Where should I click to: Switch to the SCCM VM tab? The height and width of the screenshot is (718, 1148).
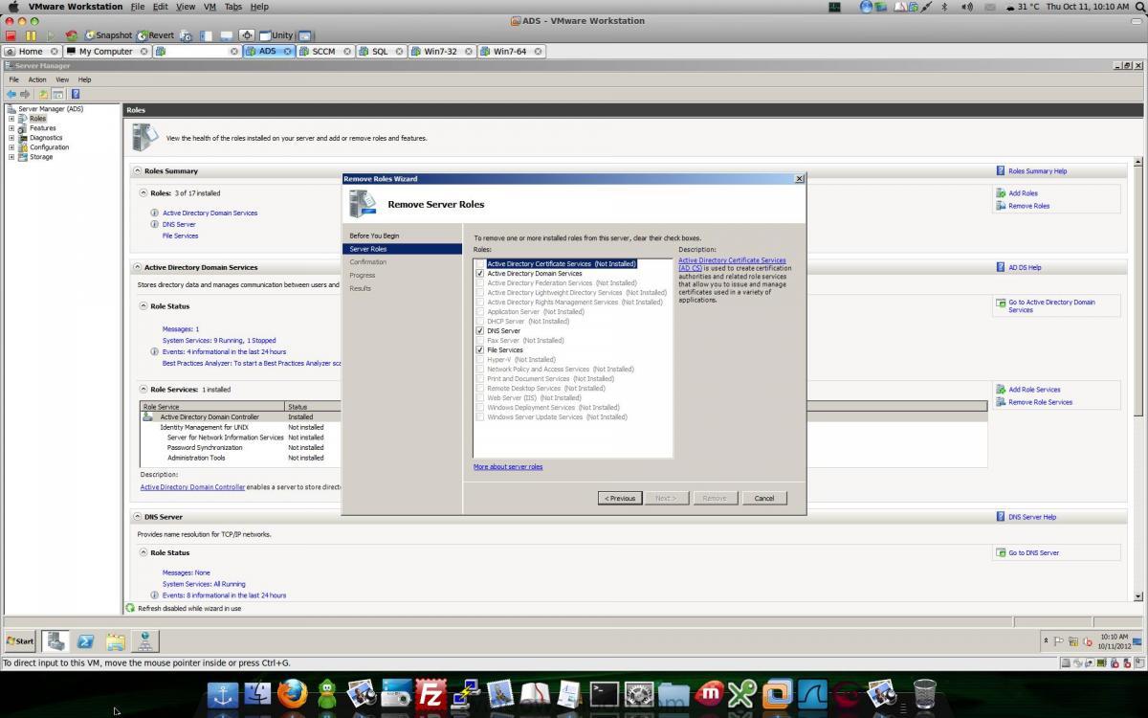point(323,52)
